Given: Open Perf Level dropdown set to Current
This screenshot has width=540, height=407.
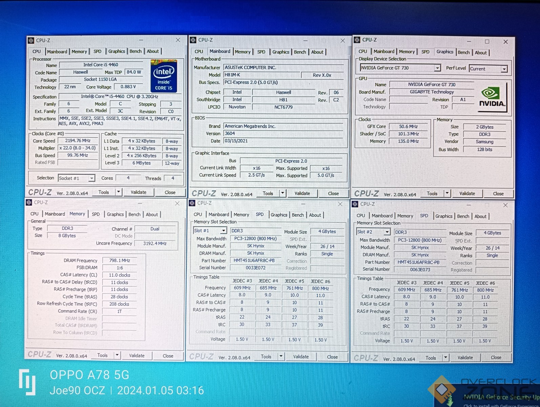Looking at the screenshot, I should coord(488,69).
